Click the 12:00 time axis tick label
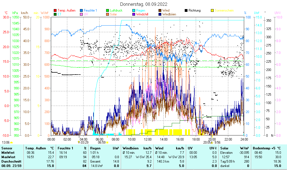The width and height of the screenshot is (287, 170). [x=148, y=139]
